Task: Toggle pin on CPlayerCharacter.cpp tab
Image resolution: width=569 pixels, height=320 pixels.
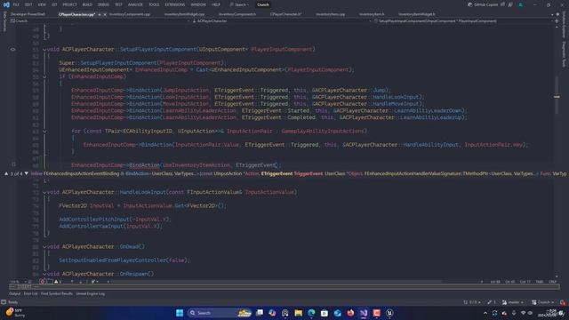Action: 100,14
